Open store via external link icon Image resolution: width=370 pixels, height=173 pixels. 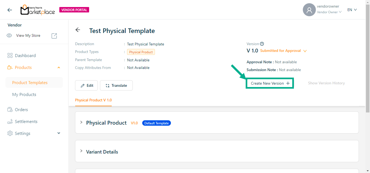54,36
